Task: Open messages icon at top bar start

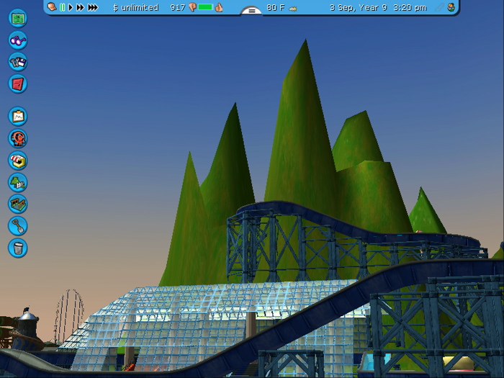Action: pos(52,6)
